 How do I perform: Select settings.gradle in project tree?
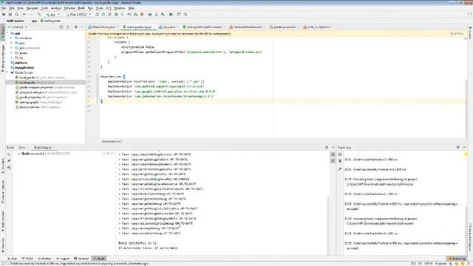point(38,102)
